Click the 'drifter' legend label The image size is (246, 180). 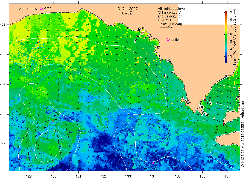pos(175,40)
